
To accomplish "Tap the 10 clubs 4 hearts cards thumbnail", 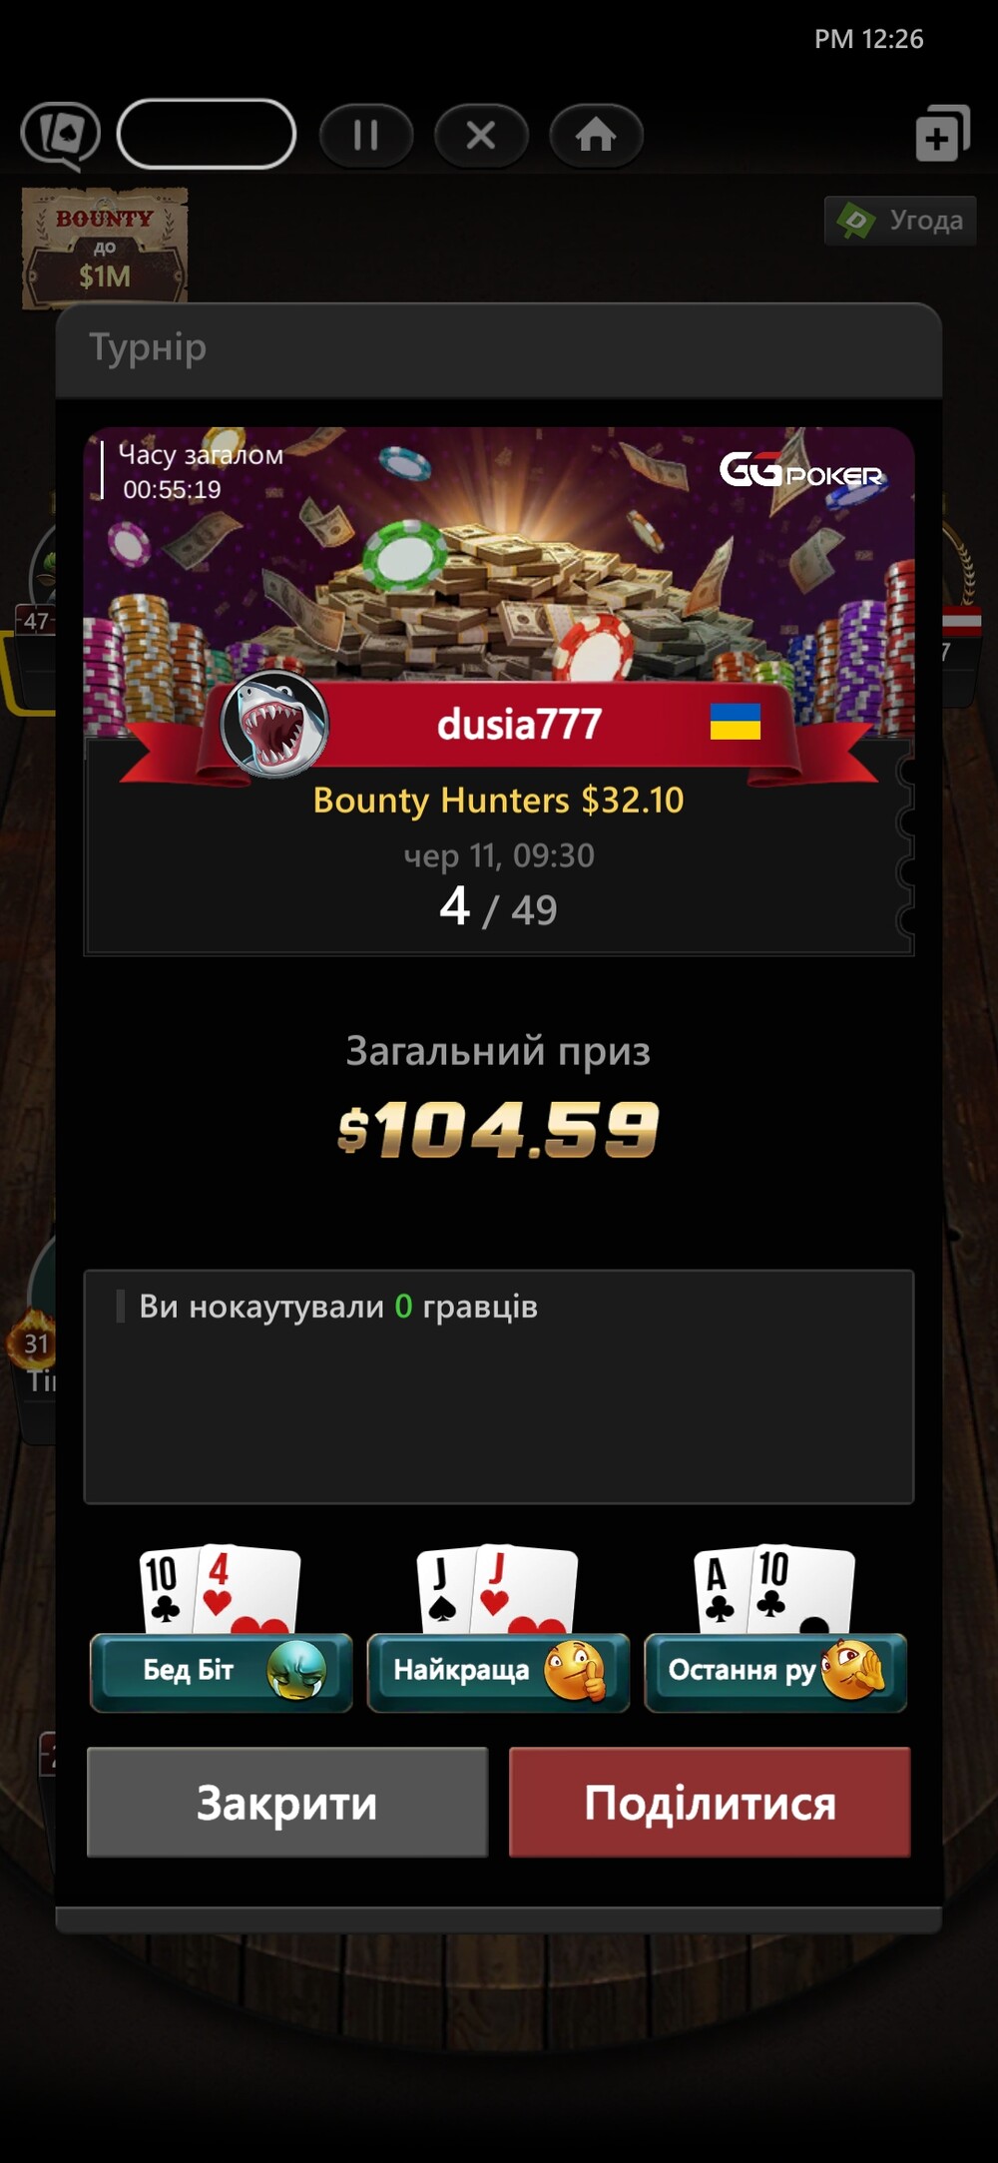I will pos(221,1589).
